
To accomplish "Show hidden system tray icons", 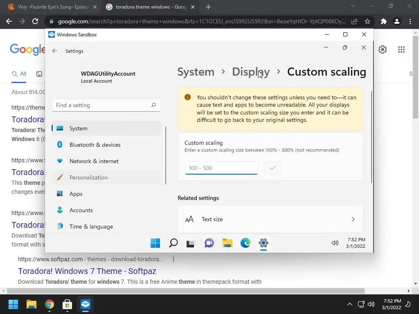I will [x=349, y=304].
